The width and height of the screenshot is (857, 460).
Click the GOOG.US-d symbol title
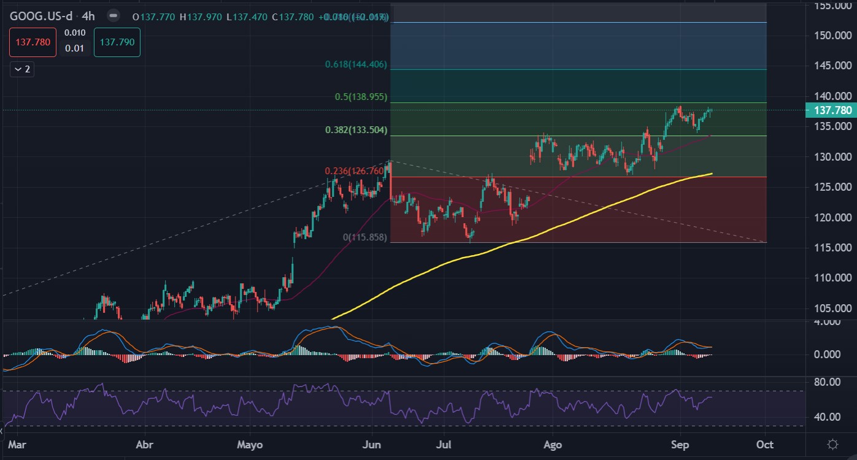pyautogui.click(x=42, y=17)
